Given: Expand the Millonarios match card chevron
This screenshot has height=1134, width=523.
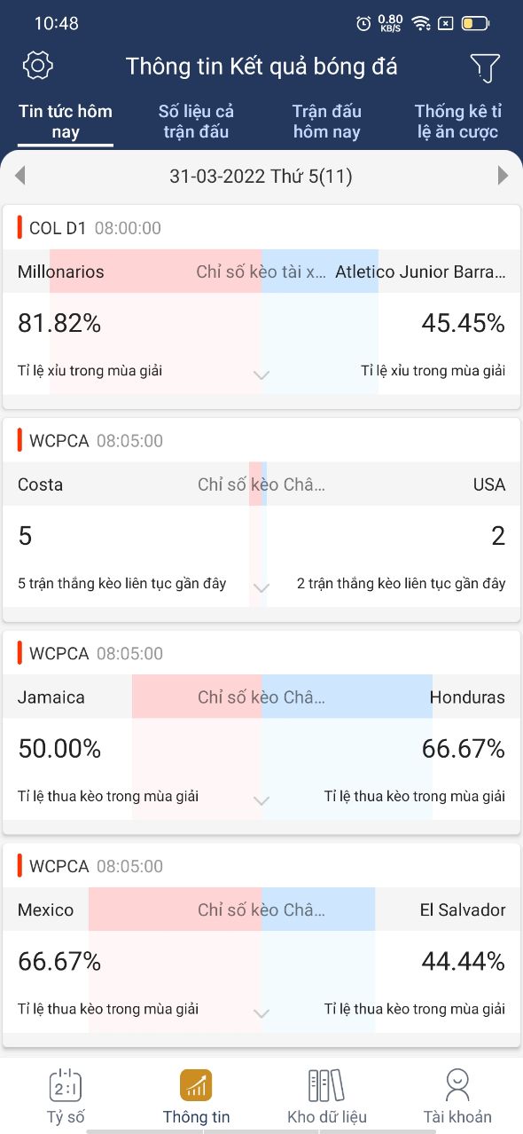Looking at the screenshot, I should [x=261, y=375].
